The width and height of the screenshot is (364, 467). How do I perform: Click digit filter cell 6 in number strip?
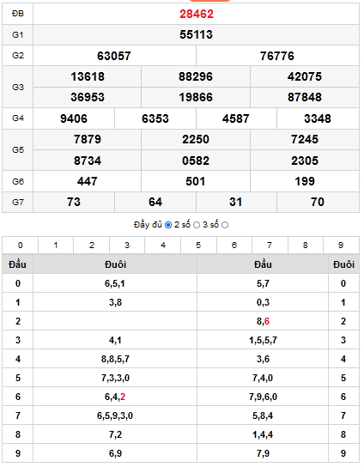[234, 246]
